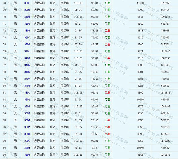
Task: View unit 3201 details
Action: [27, 141]
